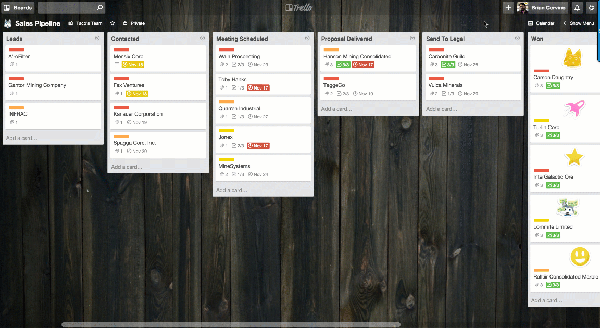Click overdue Nov 17 badge on Hanson Mining
This screenshot has width=600, height=328.
coord(363,65)
